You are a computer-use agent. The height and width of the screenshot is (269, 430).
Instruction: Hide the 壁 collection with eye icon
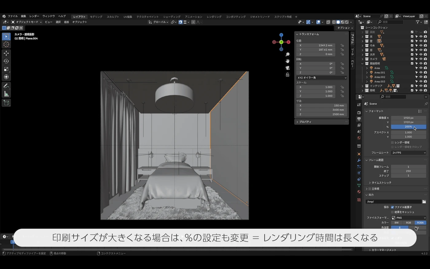coord(421,41)
